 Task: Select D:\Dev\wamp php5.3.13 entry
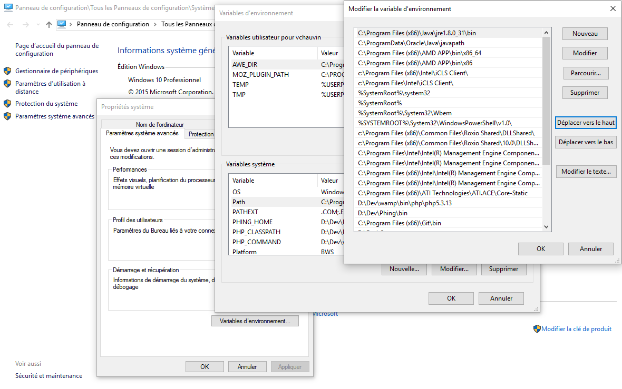[448, 203]
